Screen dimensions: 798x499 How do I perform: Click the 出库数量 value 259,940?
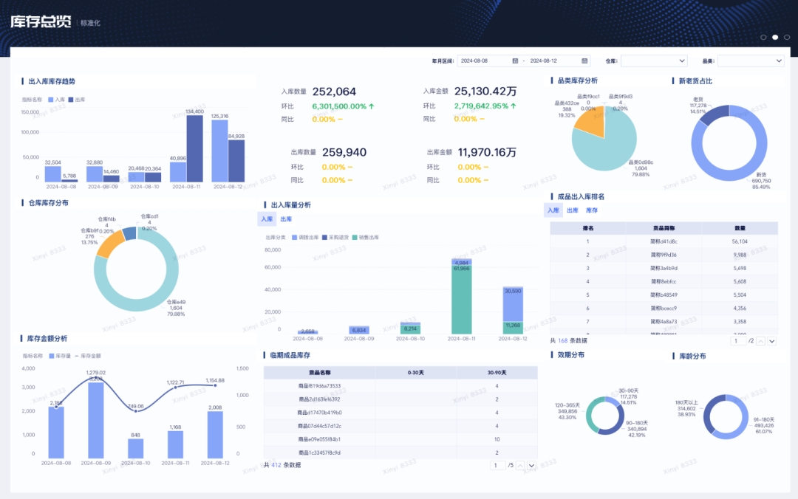coord(344,152)
